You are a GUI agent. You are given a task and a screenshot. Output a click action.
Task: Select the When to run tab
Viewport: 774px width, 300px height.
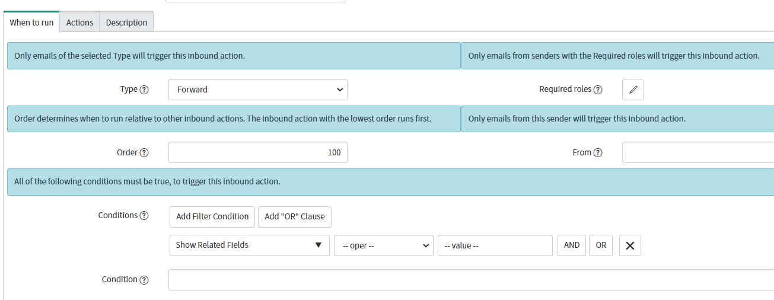[31, 22]
